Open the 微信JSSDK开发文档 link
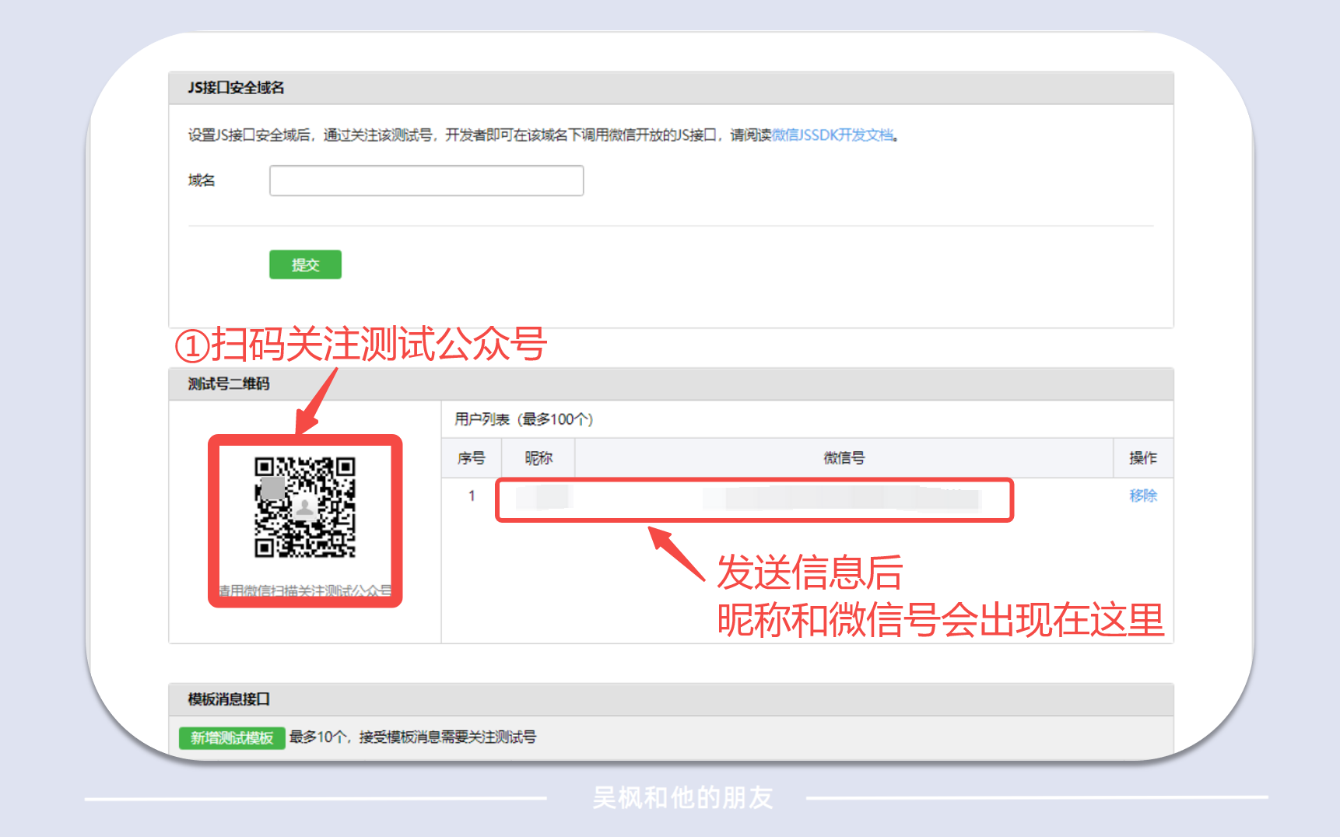The image size is (1340, 837). (833, 135)
